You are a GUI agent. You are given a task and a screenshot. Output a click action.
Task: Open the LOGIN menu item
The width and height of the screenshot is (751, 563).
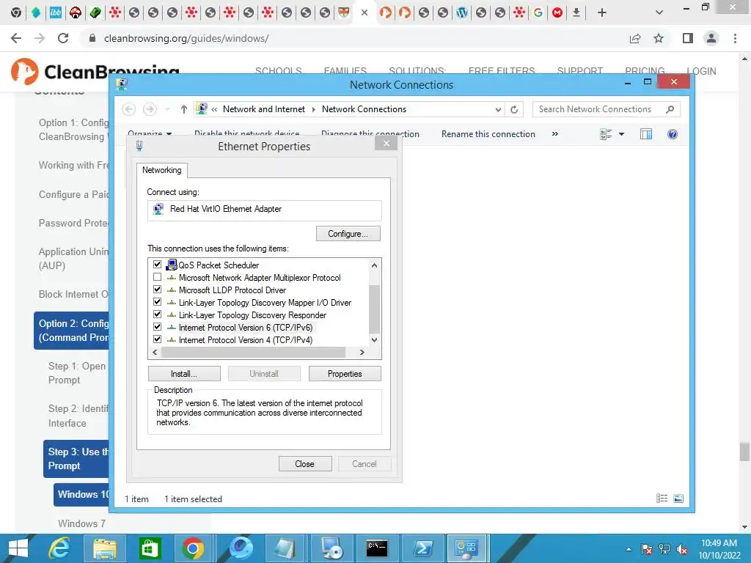coord(701,71)
